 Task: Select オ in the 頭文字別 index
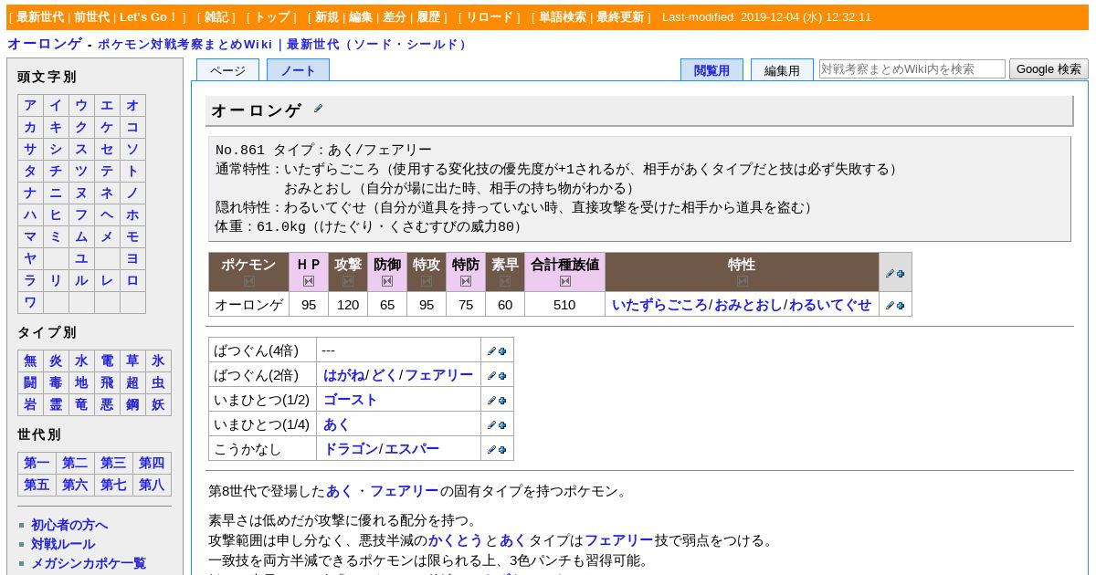(x=132, y=105)
